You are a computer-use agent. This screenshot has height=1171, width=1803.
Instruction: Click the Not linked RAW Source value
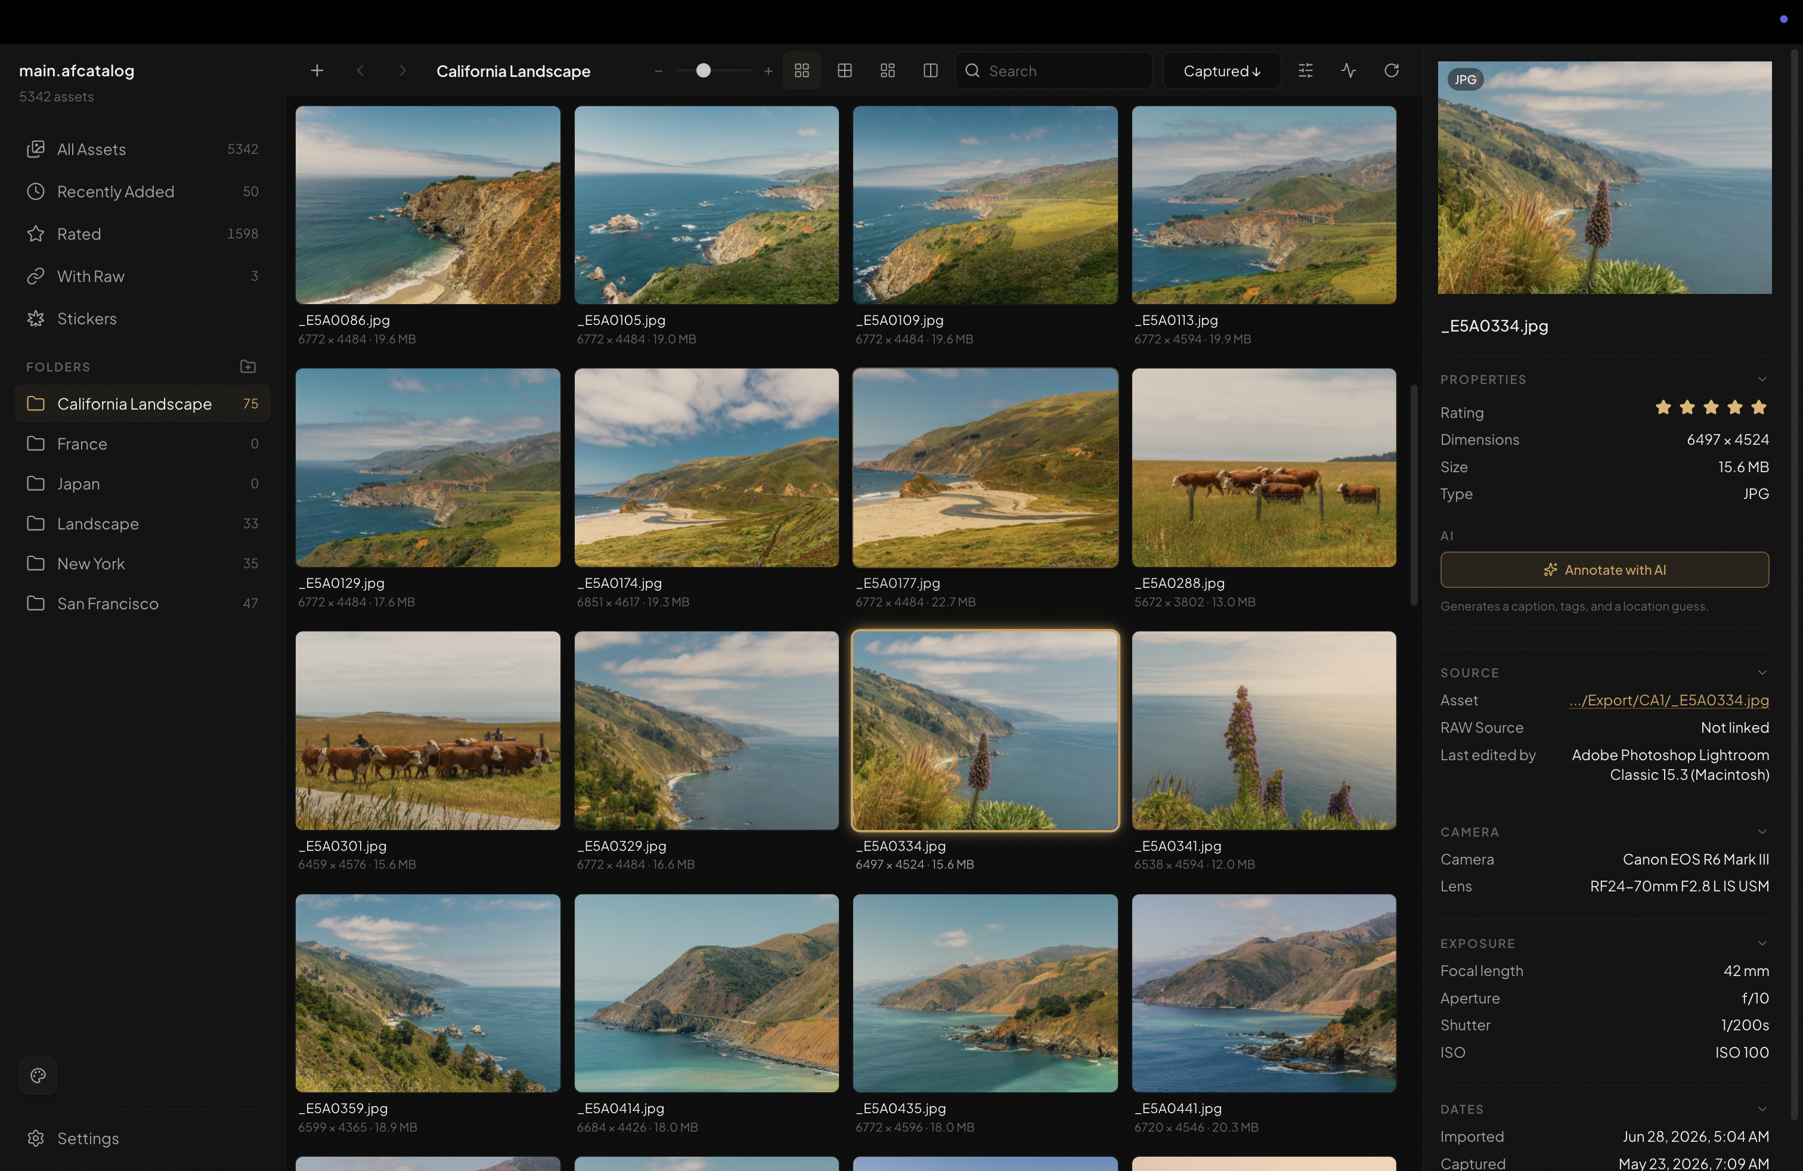coord(1735,728)
